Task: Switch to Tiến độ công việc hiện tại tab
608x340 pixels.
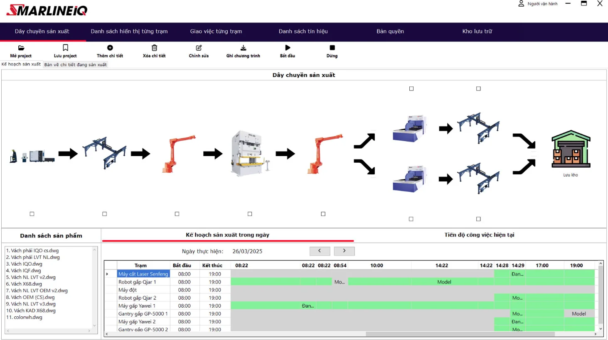Action: (479, 235)
